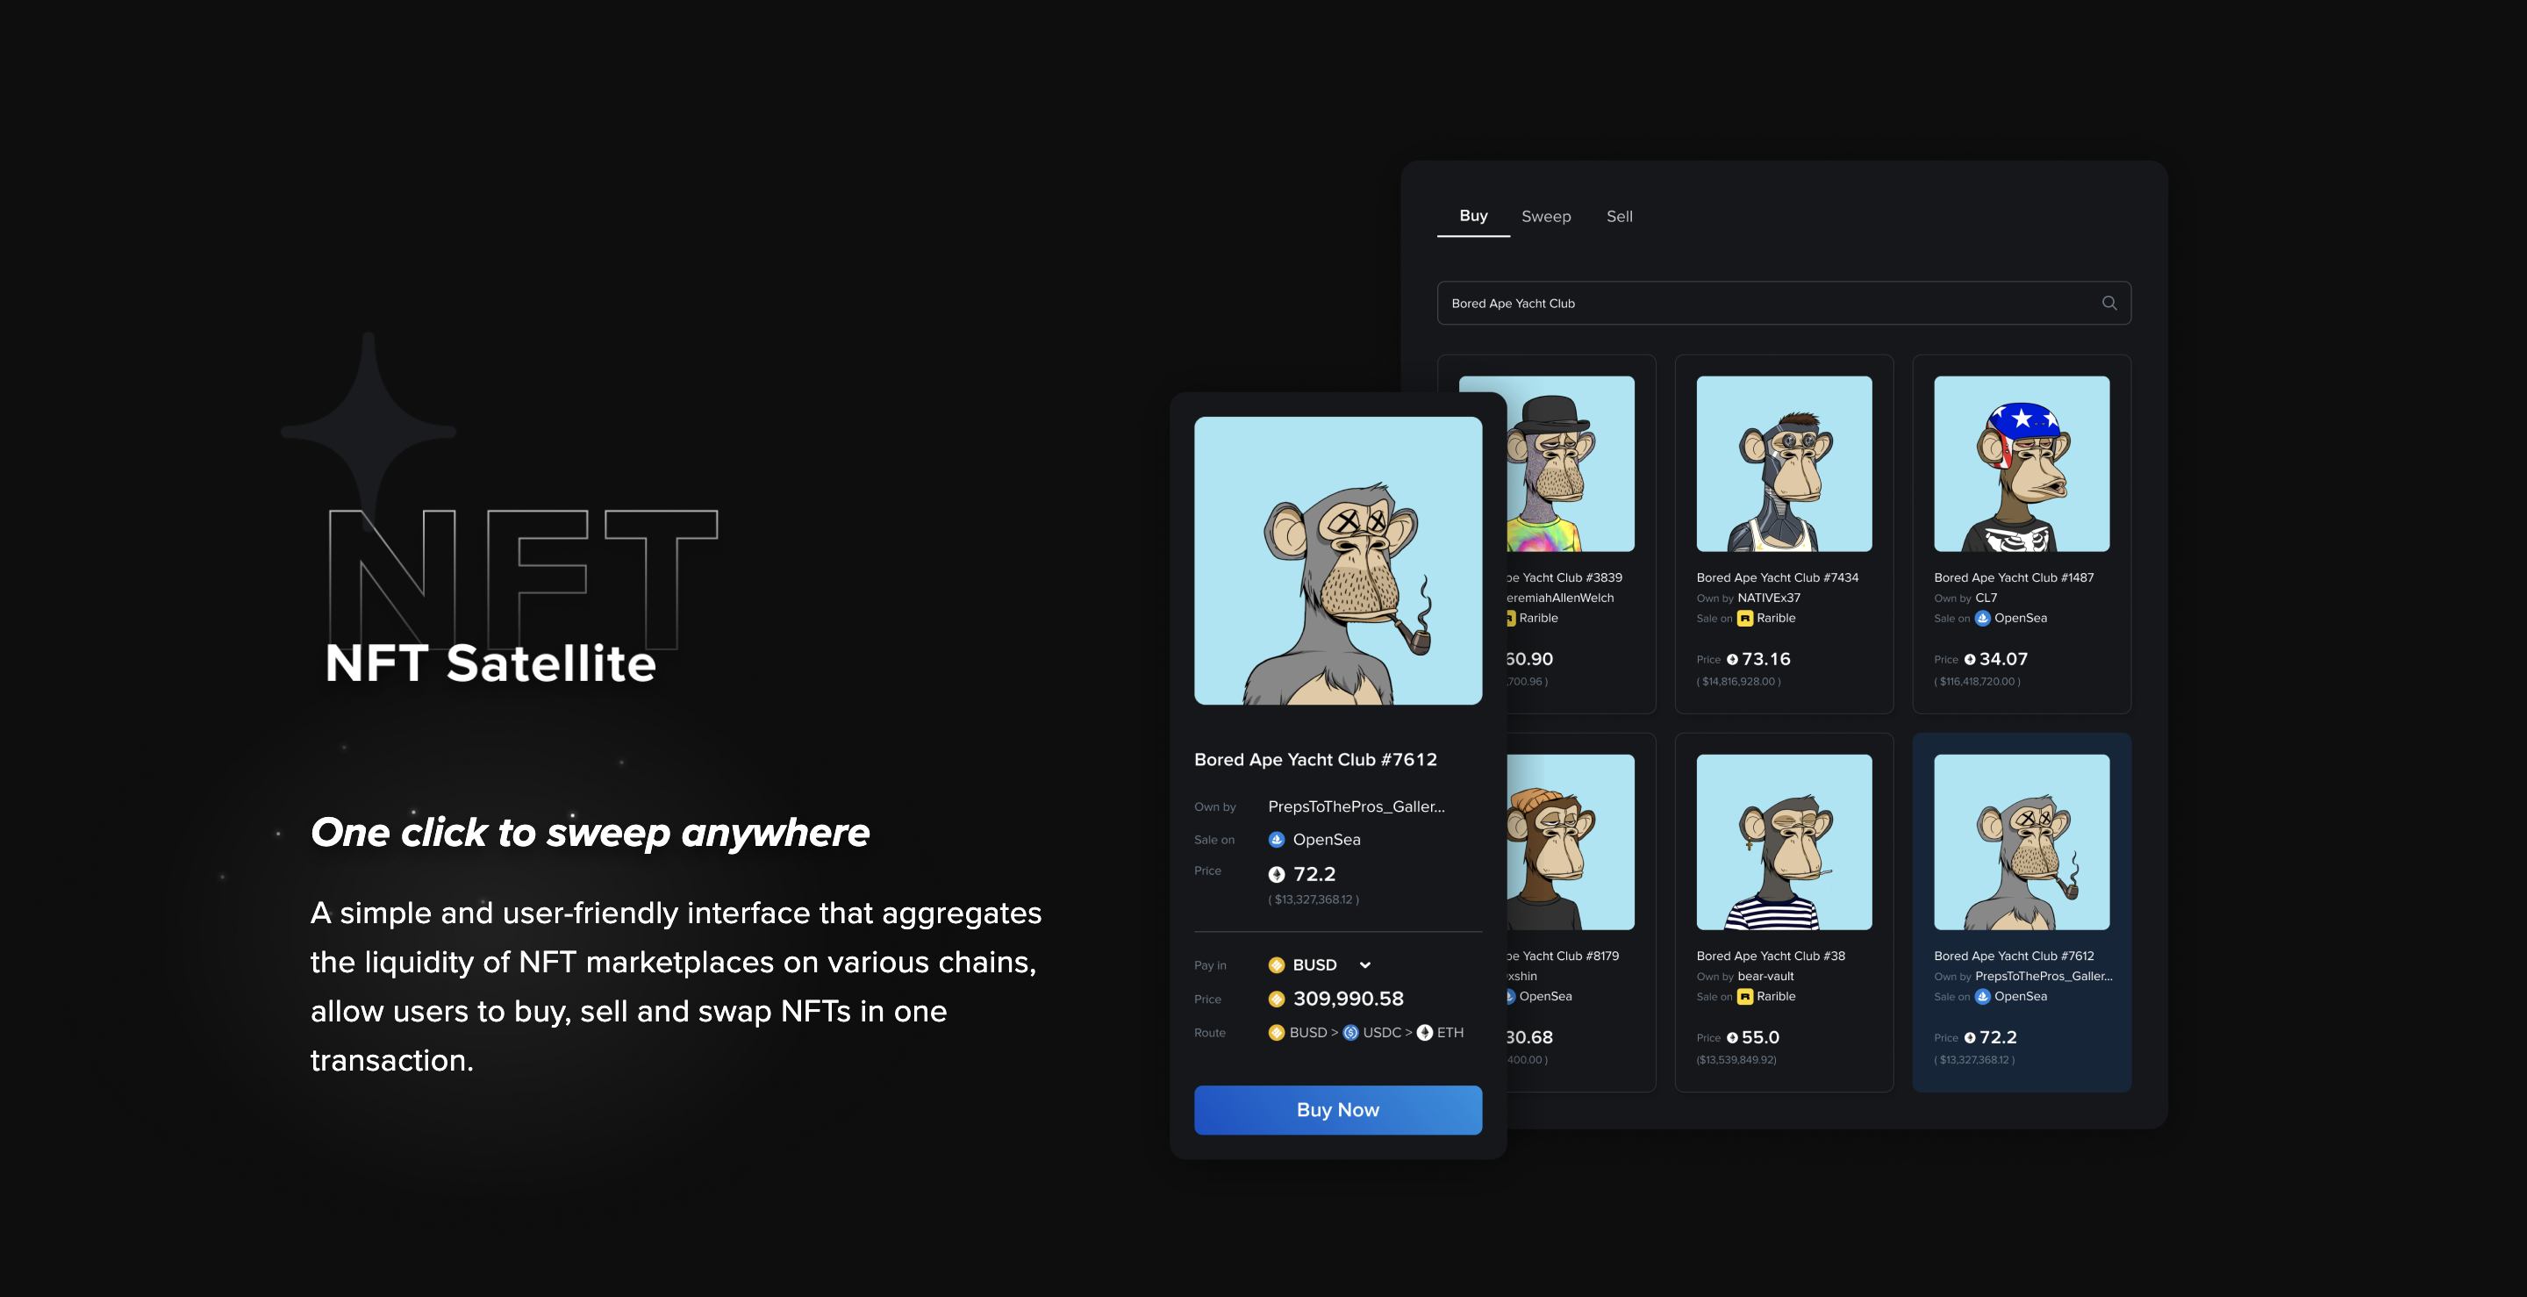Viewport: 2527px width, 1297px height.
Task: Click the ETH icon beside price 73.16
Action: tap(1731, 659)
